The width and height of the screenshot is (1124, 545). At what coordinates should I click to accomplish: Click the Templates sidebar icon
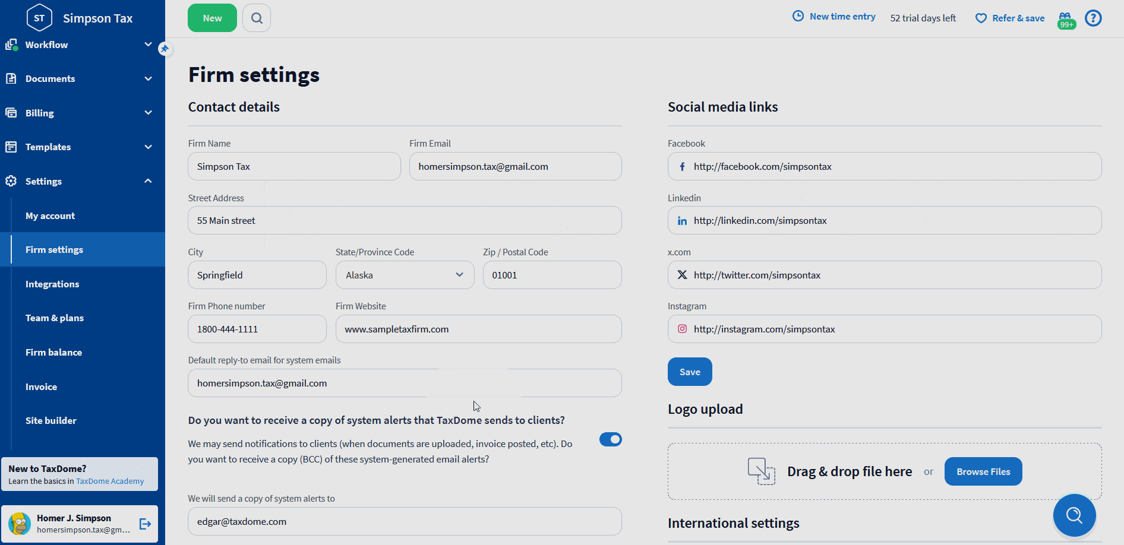coord(11,147)
